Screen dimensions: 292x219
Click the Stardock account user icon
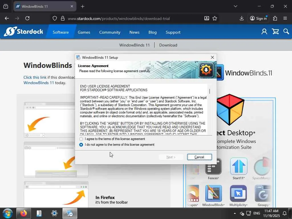click(x=264, y=31)
